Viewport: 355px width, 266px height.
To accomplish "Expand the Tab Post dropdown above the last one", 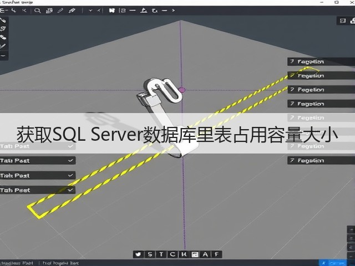I will [x=70, y=175].
